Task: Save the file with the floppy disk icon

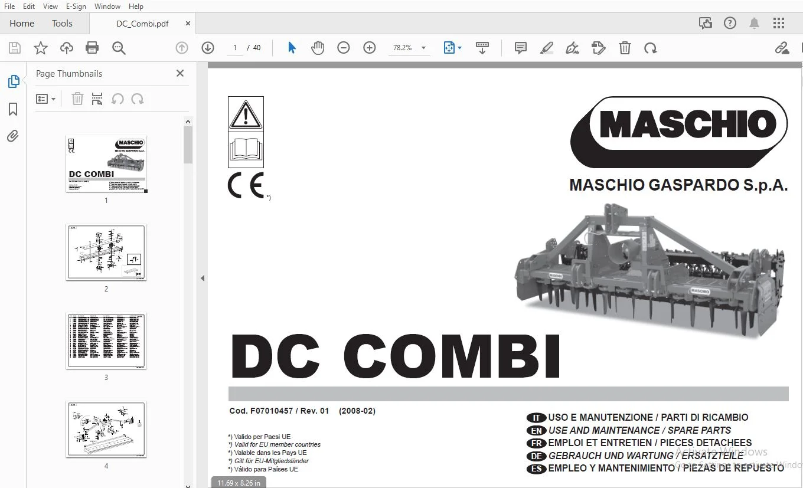Action: 15,48
